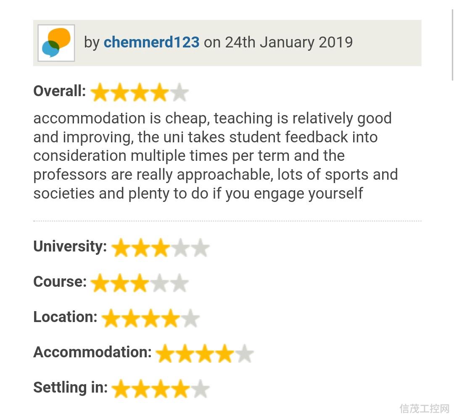
Task: Click the Settling in rating label
Action: [71, 387]
